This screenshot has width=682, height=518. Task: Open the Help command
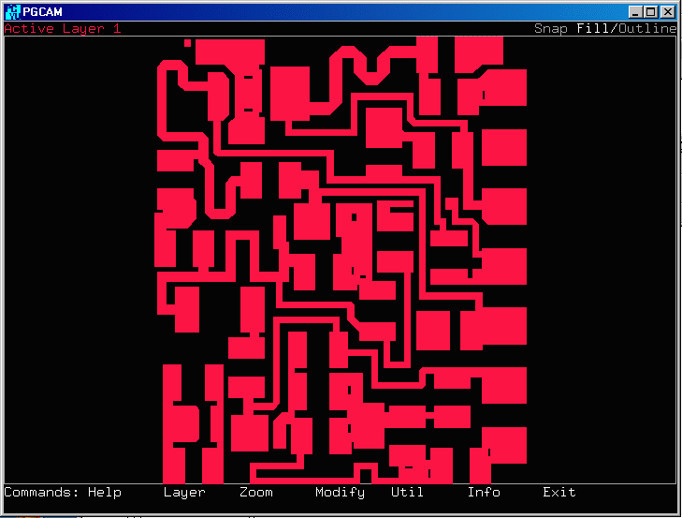105,492
